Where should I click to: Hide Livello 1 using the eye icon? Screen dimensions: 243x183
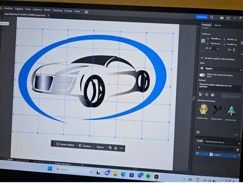[x=197, y=154]
